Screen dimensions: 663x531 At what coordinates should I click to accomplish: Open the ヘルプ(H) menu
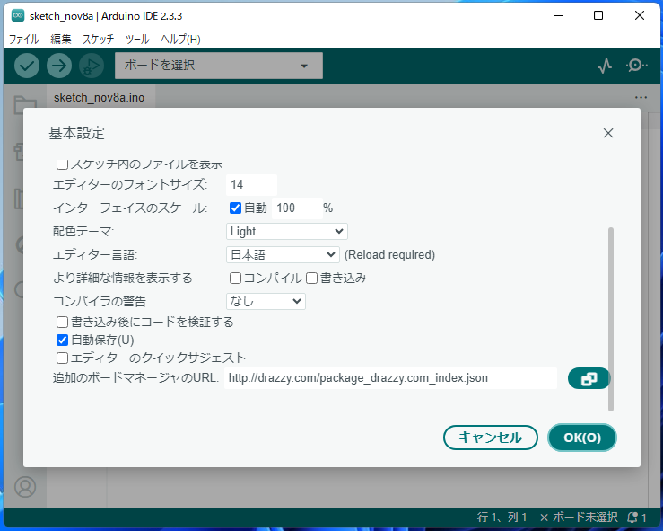180,40
